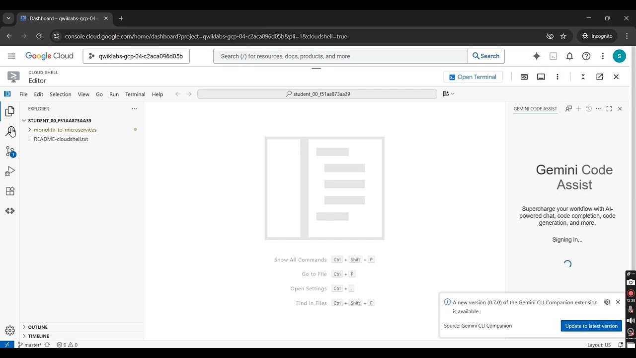The height and width of the screenshot is (358, 636).
Task: Synchronize changes in status bar
Action: click(47, 345)
